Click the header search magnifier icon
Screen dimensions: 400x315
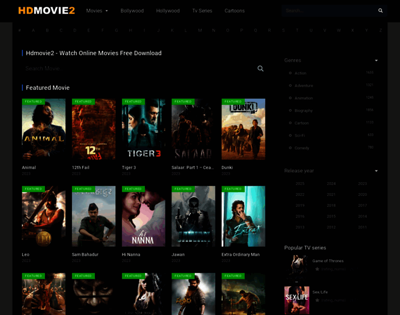(381, 10)
